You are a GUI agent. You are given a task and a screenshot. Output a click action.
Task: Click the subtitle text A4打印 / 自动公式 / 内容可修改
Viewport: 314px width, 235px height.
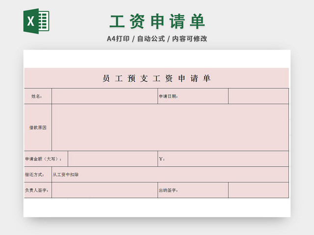coord(157,39)
